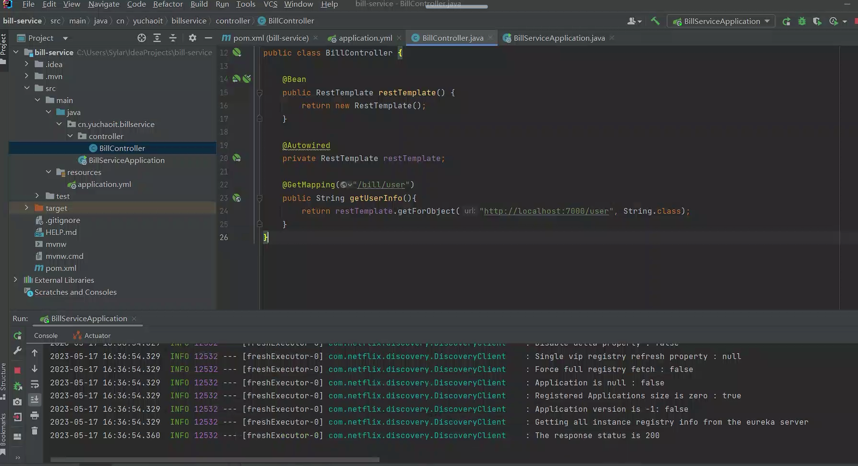Click the Debug bug icon in toolbar

click(802, 21)
